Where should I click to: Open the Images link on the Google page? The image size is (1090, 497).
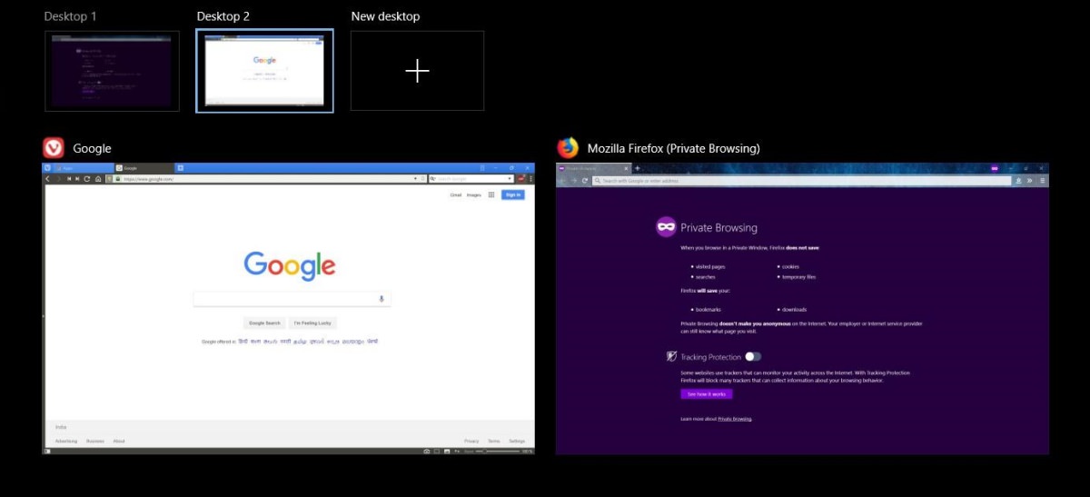pyautogui.click(x=473, y=194)
